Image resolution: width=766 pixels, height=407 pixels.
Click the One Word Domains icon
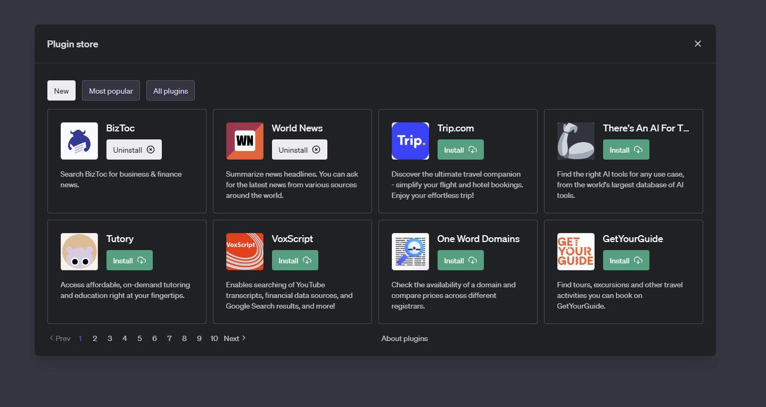(410, 251)
